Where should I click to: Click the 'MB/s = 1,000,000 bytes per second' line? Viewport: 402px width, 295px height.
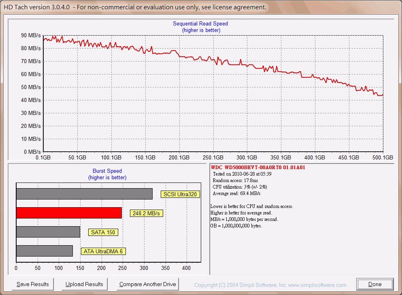pos(245,219)
